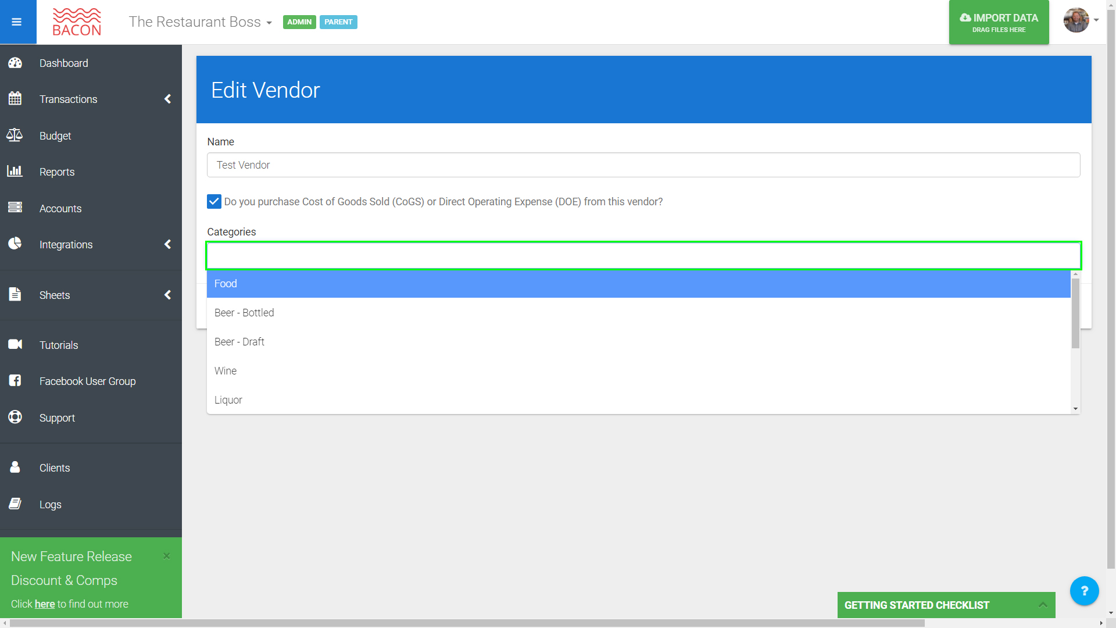Open Dashboard via its gauge icon
The image size is (1116, 628).
pyautogui.click(x=15, y=63)
